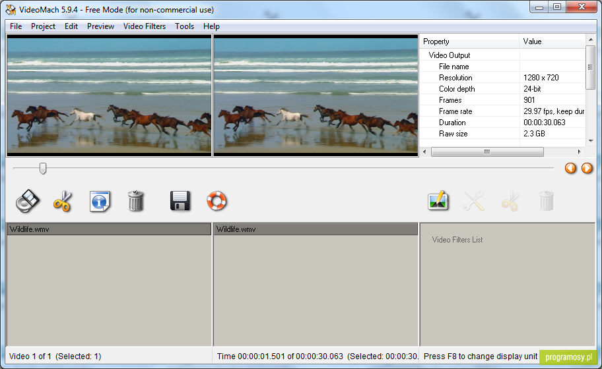The width and height of the screenshot is (602, 369).
Task: Open the file info document icon
Action: click(x=100, y=201)
